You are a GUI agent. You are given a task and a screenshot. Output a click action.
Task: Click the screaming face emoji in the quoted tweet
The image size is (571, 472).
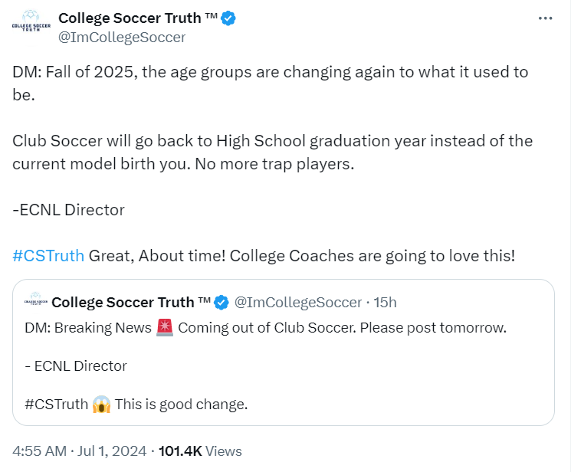pos(101,404)
